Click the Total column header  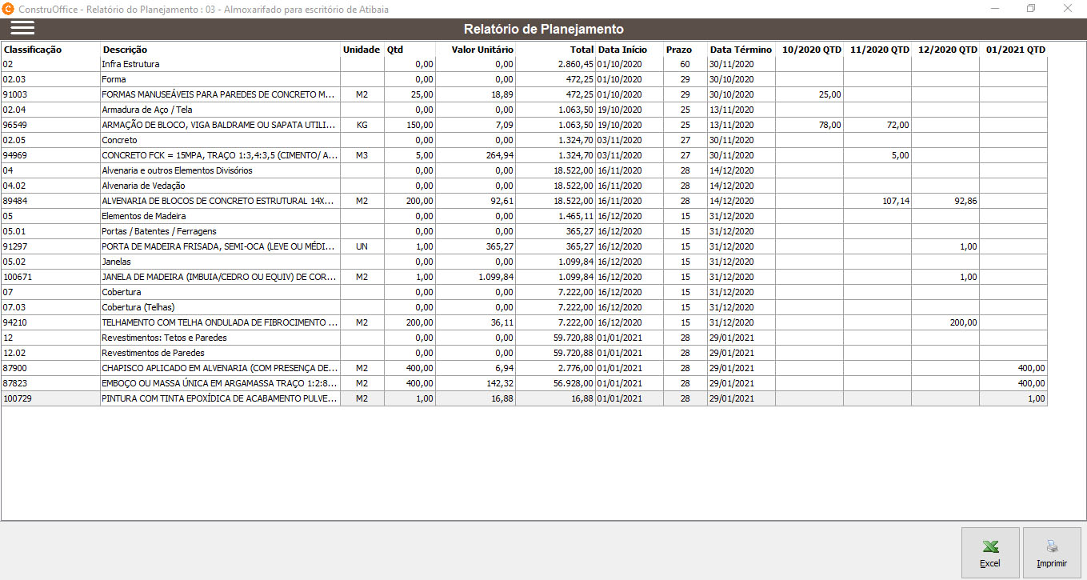(581, 50)
